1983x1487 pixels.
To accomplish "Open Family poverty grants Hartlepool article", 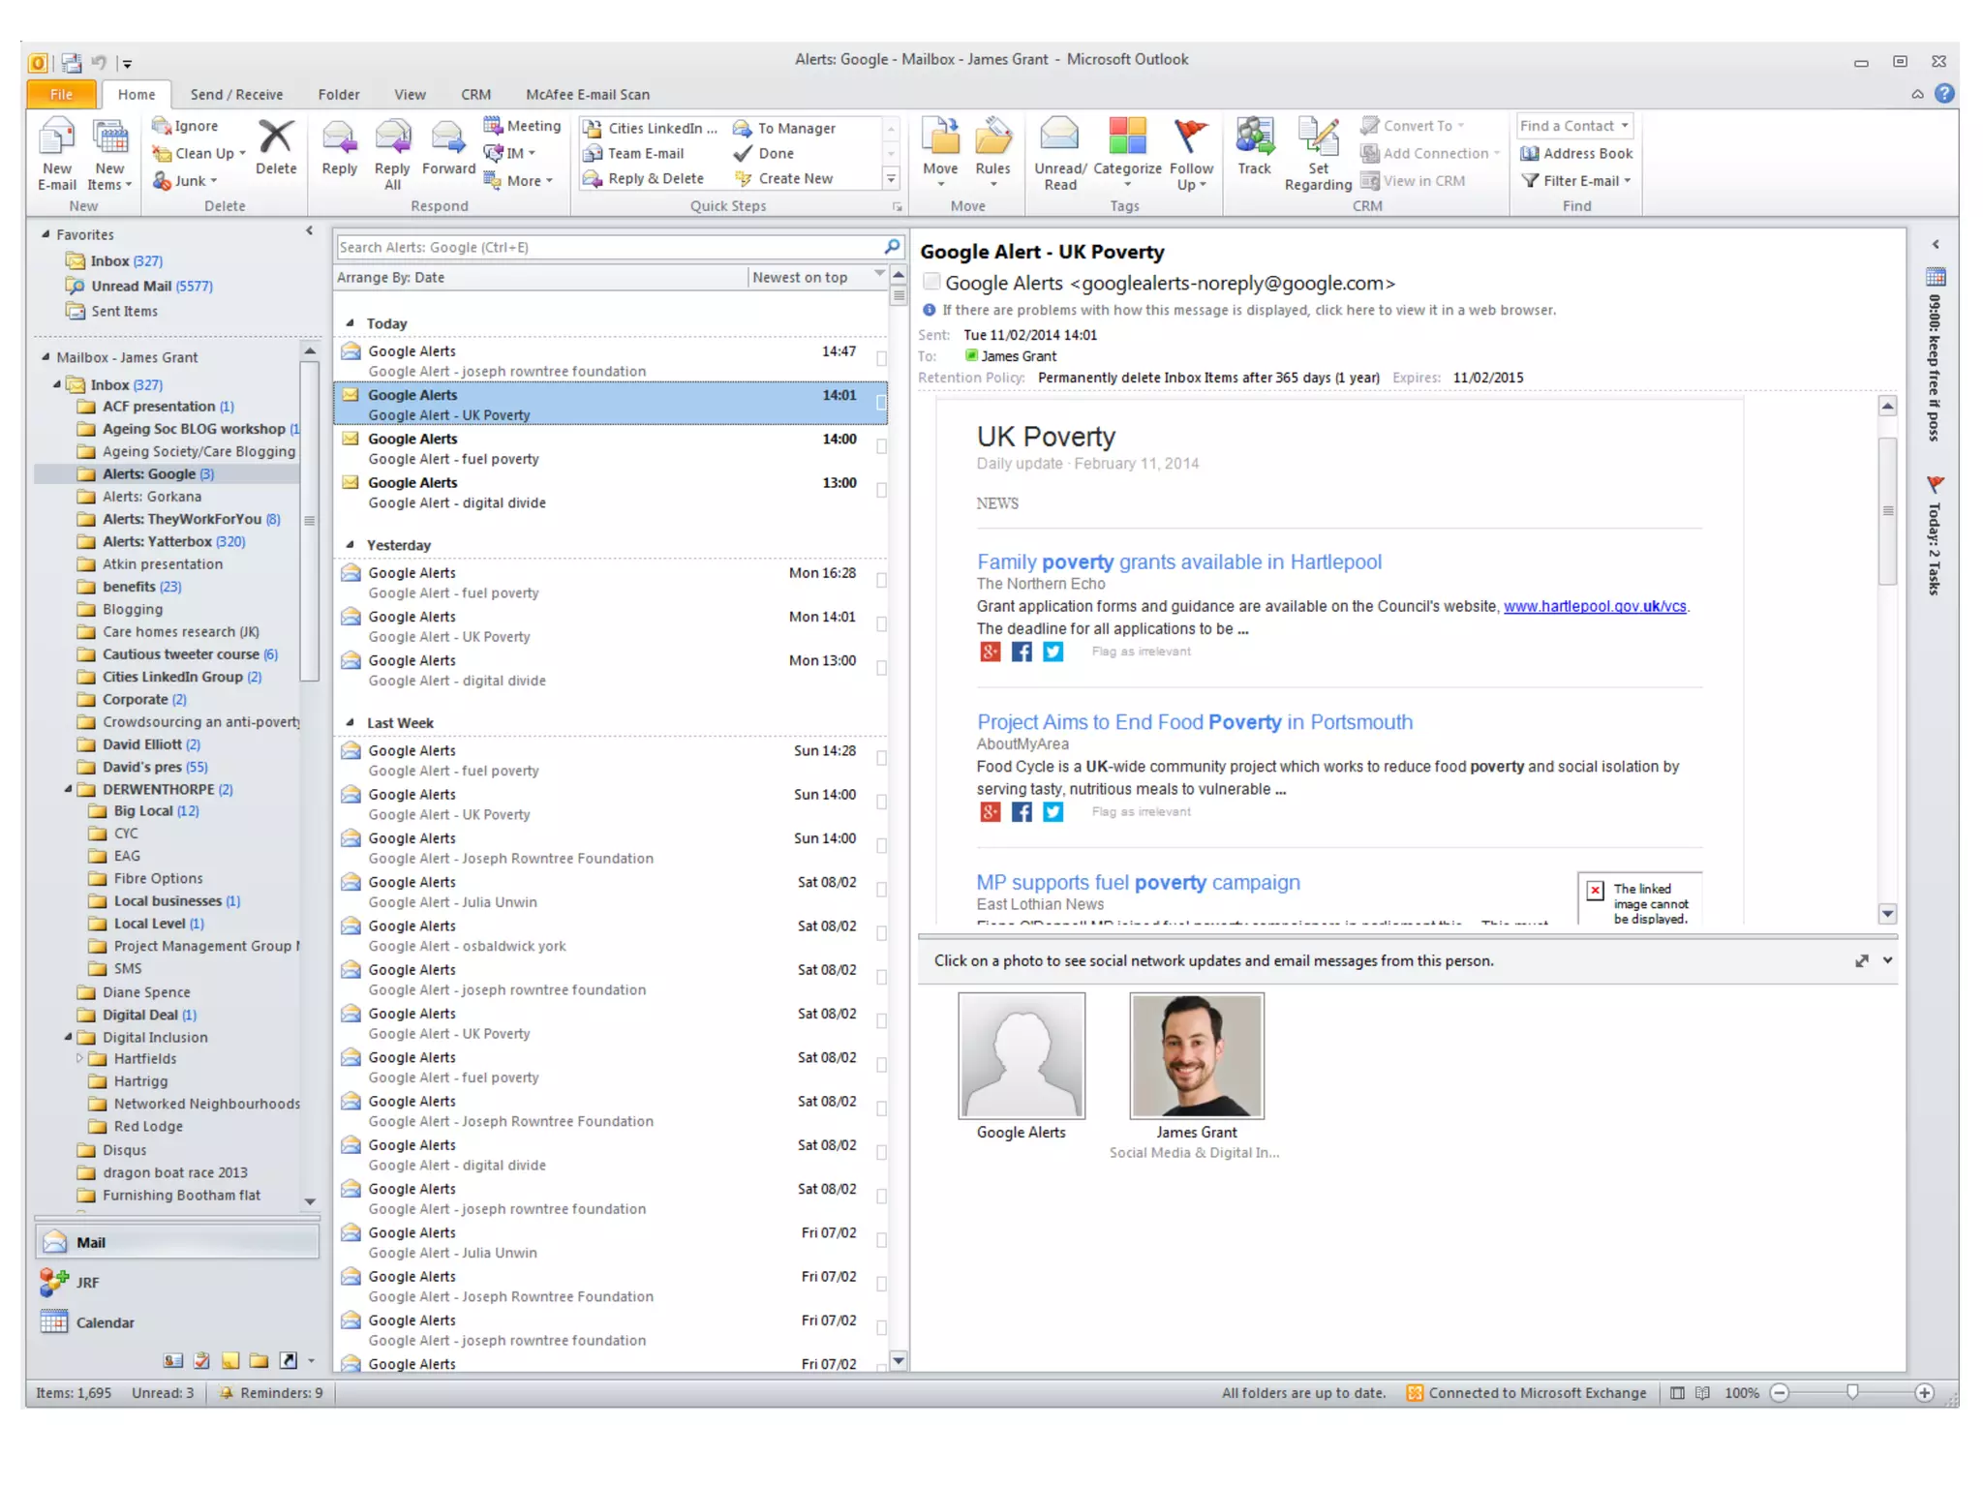I will (1178, 561).
